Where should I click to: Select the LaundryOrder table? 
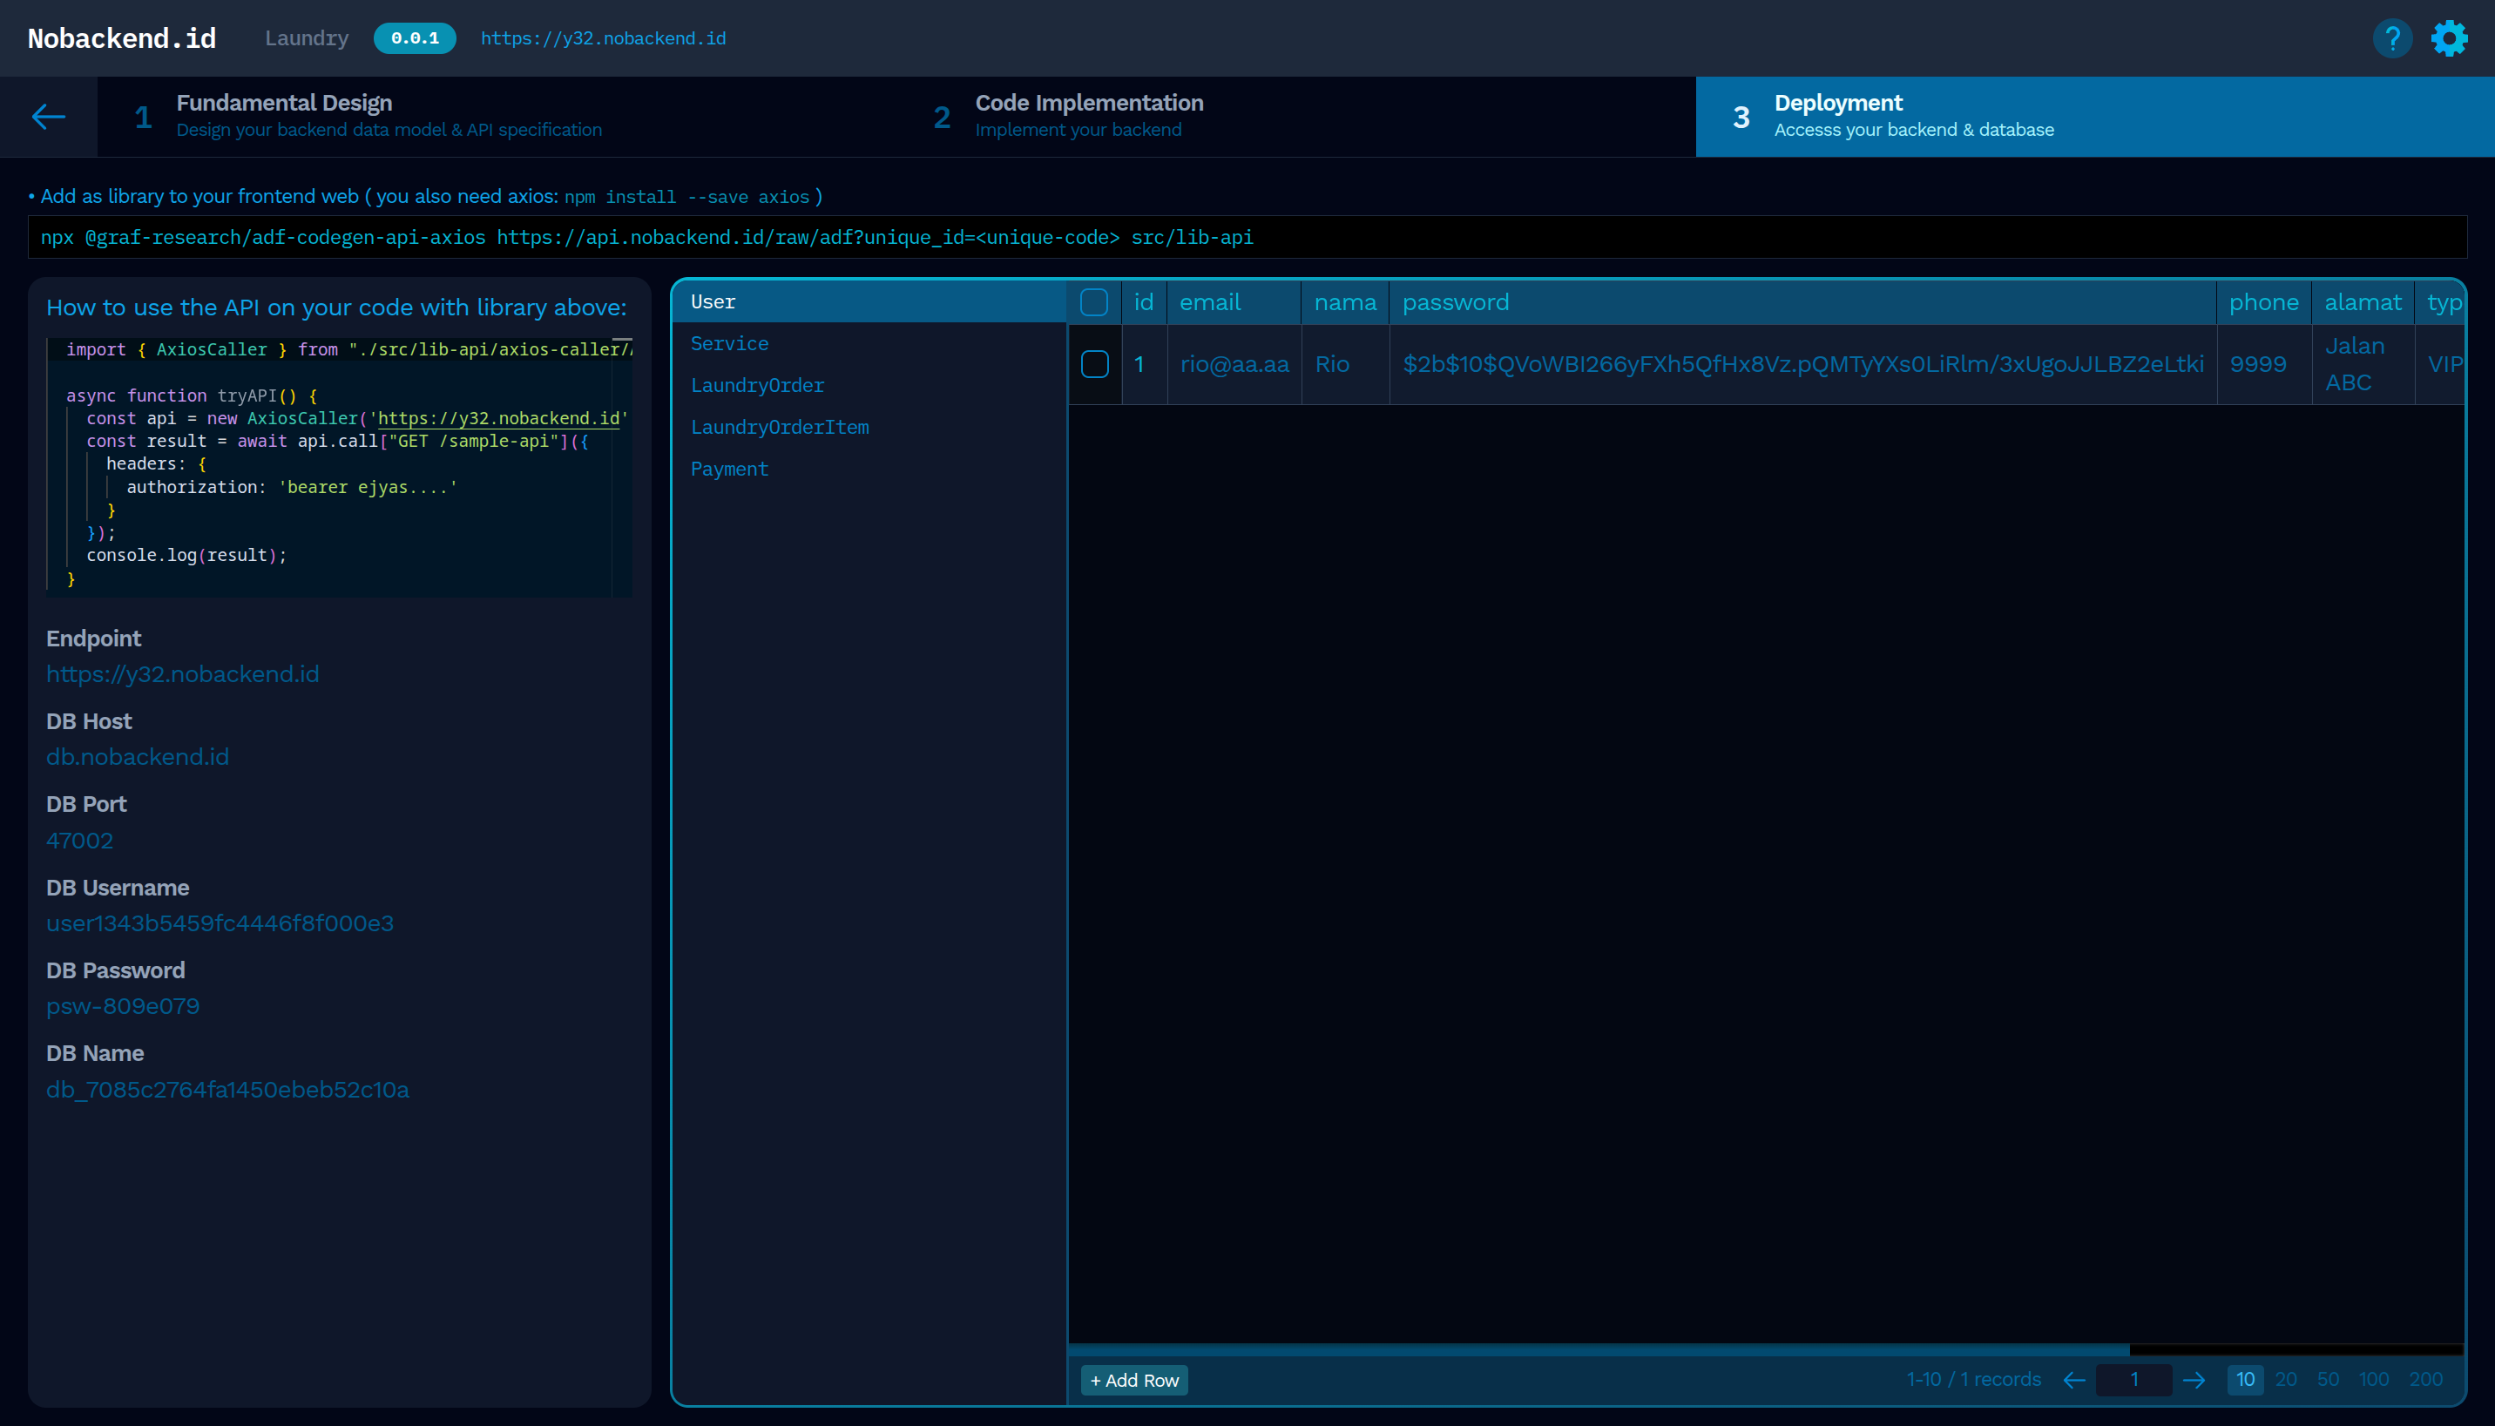point(757,386)
